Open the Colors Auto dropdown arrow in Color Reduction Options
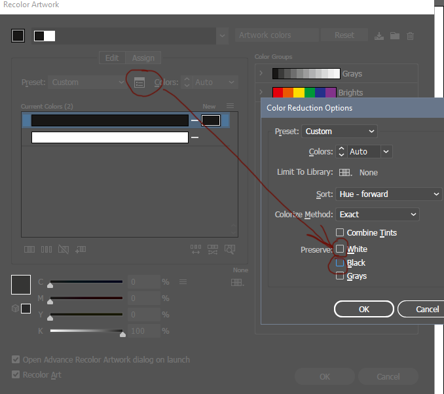This screenshot has width=444, height=394. pos(386,151)
